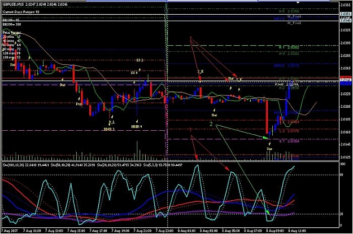This screenshot has width=353, height=234.
Task: Click the 'Price Ranges' heading label
Action: click(12, 33)
